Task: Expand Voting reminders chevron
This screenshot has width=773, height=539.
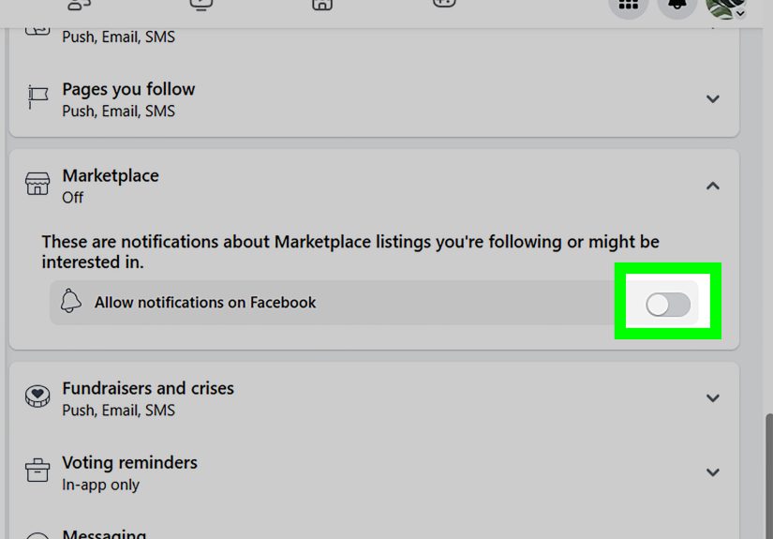Action: [713, 472]
